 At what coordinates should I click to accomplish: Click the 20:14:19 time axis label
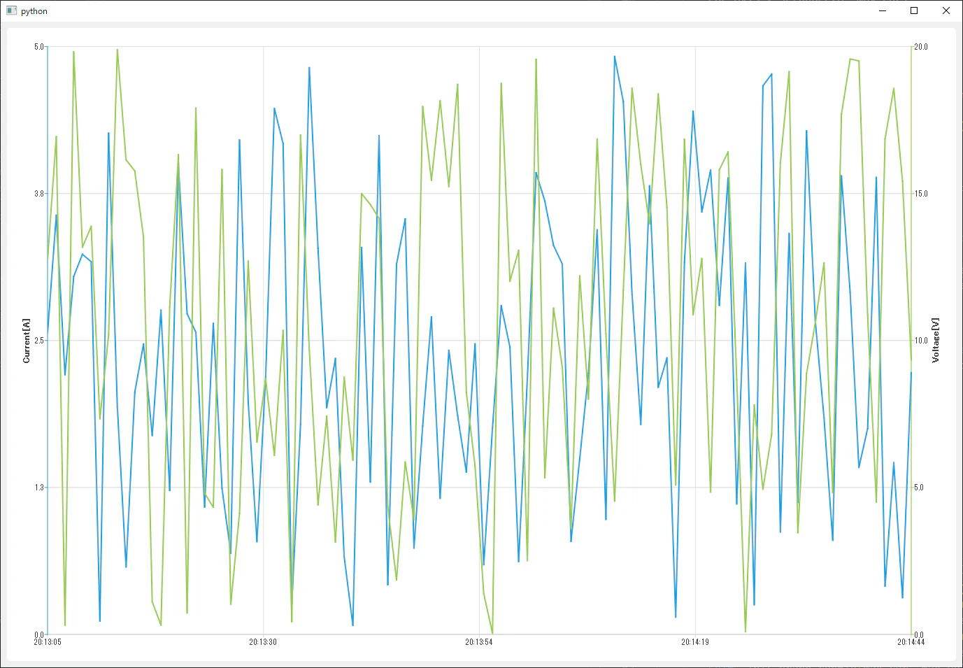[695, 642]
